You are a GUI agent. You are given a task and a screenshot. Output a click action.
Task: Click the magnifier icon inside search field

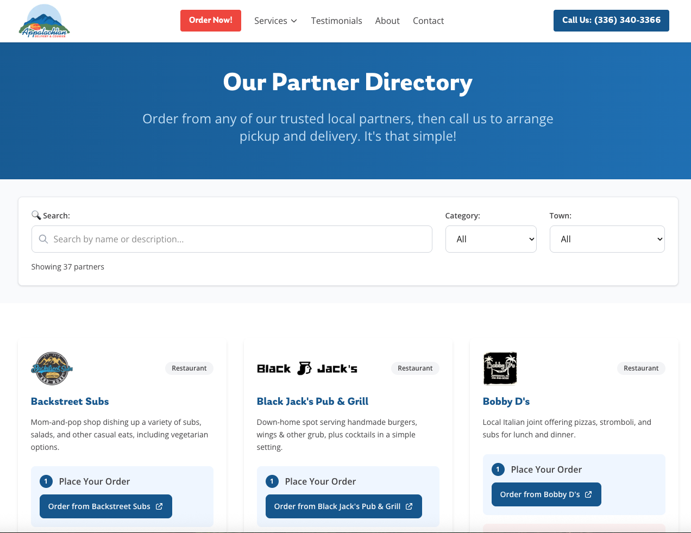(43, 239)
